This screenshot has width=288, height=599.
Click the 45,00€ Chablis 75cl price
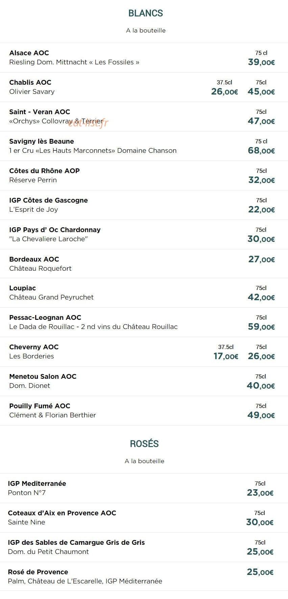(261, 91)
